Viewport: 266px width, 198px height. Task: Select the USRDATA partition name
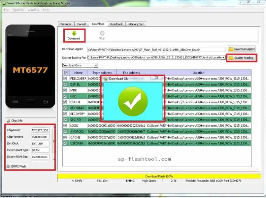click(77, 143)
